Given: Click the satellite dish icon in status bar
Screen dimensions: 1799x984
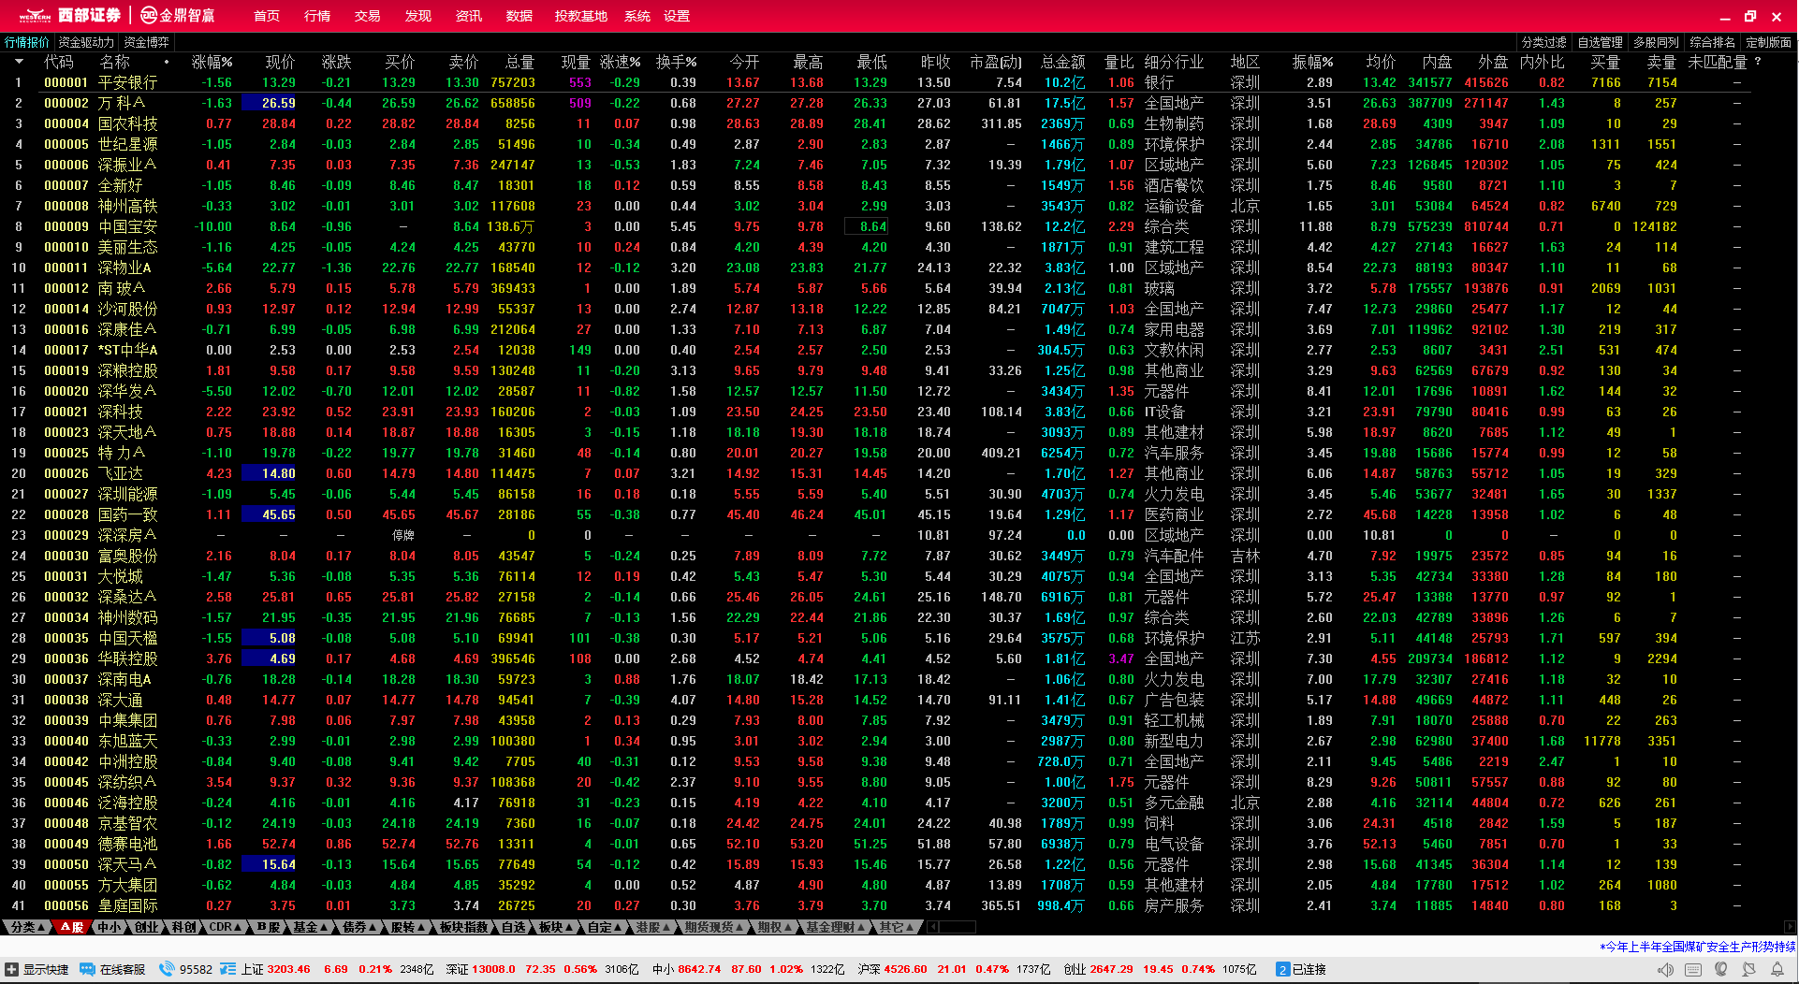Looking at the screenshot, I should (1748, 970).
